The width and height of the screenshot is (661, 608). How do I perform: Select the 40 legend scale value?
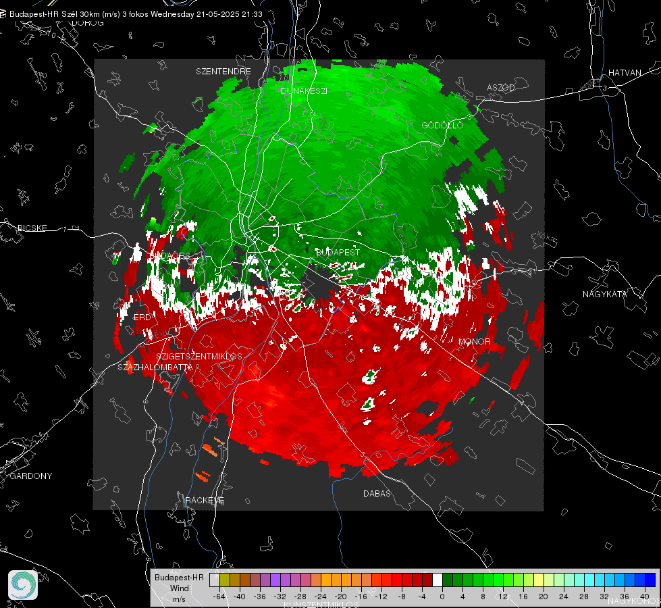(645, 597)
